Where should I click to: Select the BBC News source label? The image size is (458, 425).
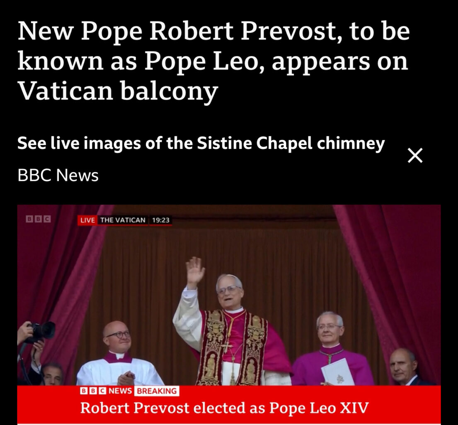point(58,175)
